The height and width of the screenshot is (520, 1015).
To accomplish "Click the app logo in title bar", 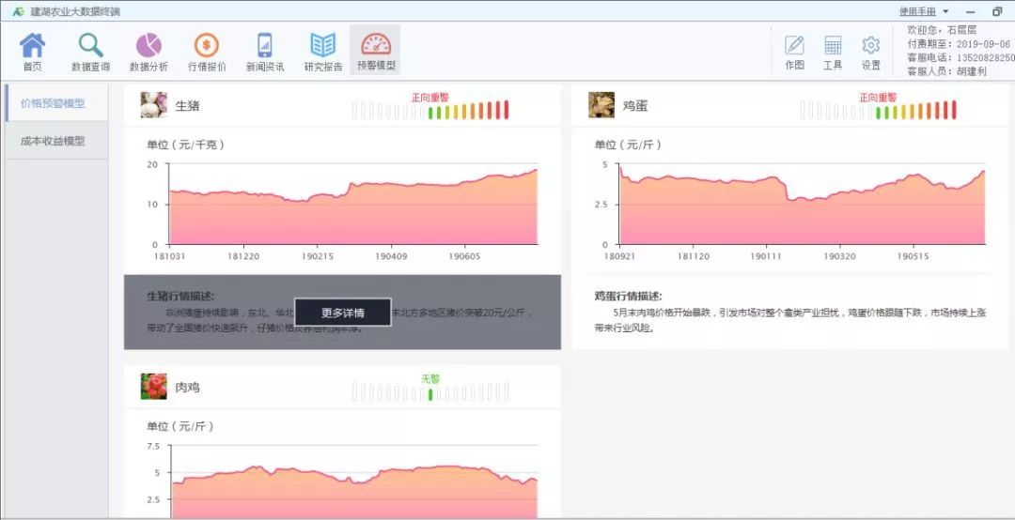I will pos(18,11).
